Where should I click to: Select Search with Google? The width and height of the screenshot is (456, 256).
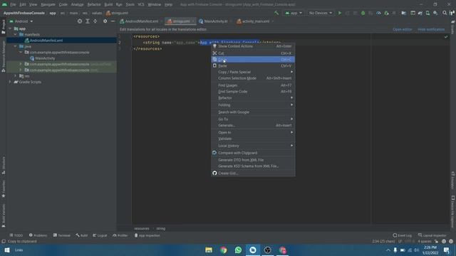253,112
